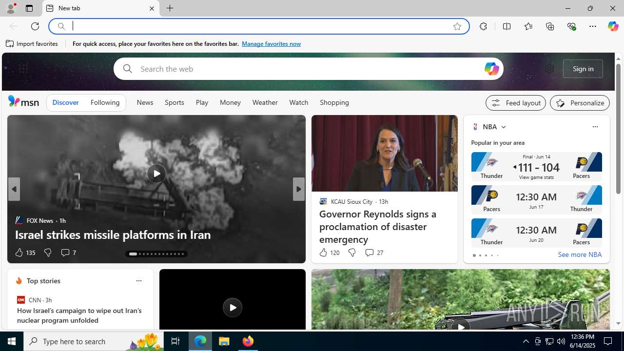Open the Tab actions menu icon
The height and width of the screenshot is (351, 624).
(29, 8)
